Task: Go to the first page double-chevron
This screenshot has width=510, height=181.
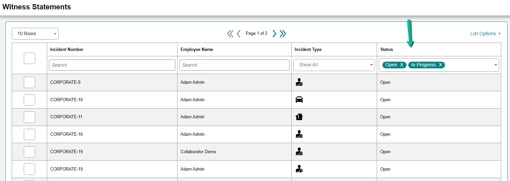Action: tap(230, 34)
